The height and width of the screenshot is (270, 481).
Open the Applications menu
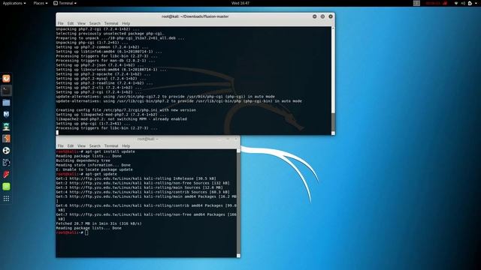tap(14, 3)
